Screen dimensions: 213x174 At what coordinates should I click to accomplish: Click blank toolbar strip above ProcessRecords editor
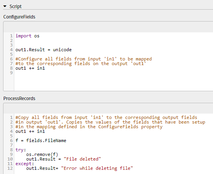(x=108, y=109)
